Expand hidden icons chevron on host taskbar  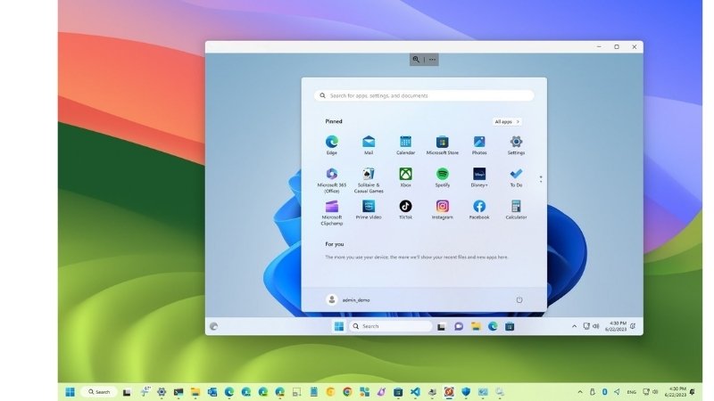(x=579, y=392)
